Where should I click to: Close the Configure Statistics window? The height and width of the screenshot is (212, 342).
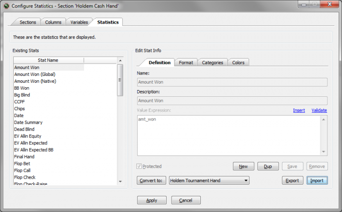tap(330, 4)
